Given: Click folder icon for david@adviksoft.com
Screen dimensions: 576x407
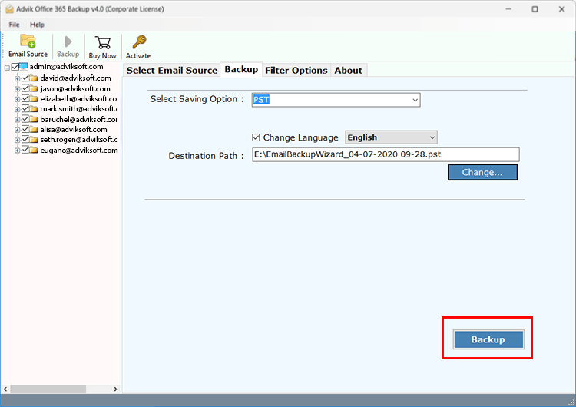Looking at the screenshot, I should (x=34, y=78).
